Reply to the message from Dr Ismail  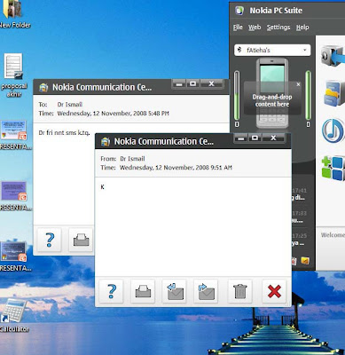point(175,291)
